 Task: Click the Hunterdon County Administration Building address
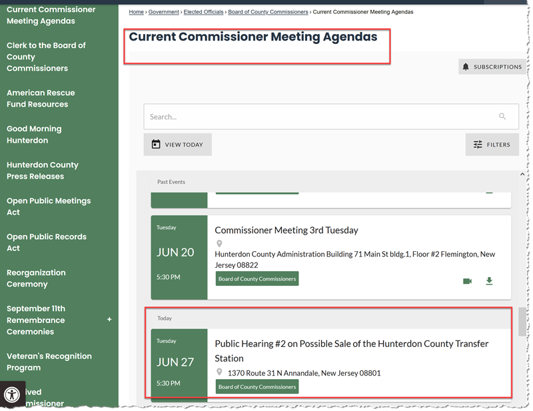pos(355,260)
